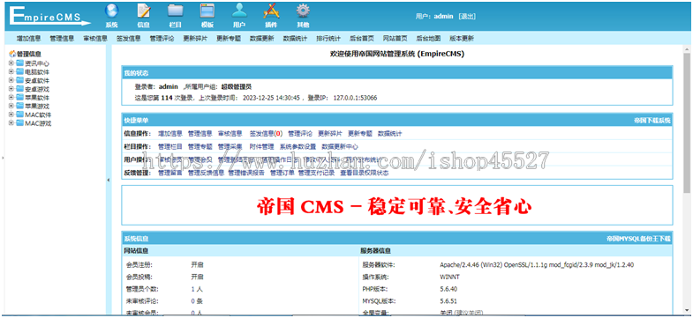This screenshot has height=318, width=693.
Task: Expand the MAC软件 tree node
Action: (11, 115)
